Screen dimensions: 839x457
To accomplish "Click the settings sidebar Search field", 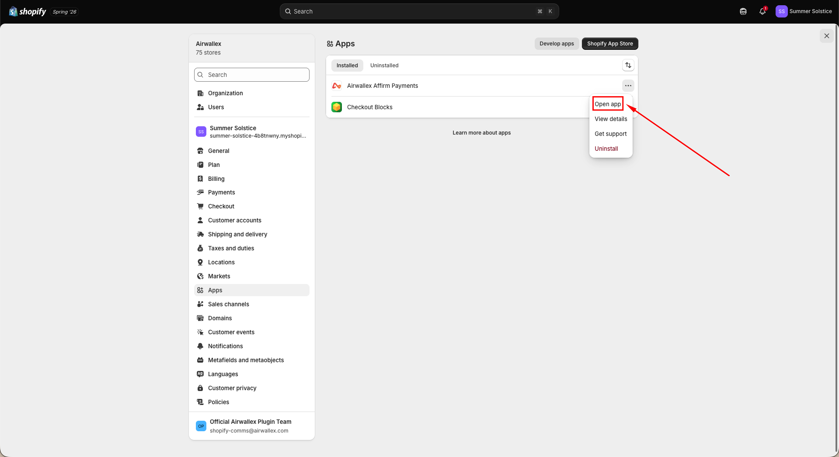I will coord(252,75).
